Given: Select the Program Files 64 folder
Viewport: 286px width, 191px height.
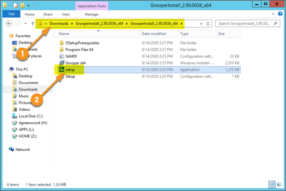Looking at the screenshot, I should click(x=79, y=50).
